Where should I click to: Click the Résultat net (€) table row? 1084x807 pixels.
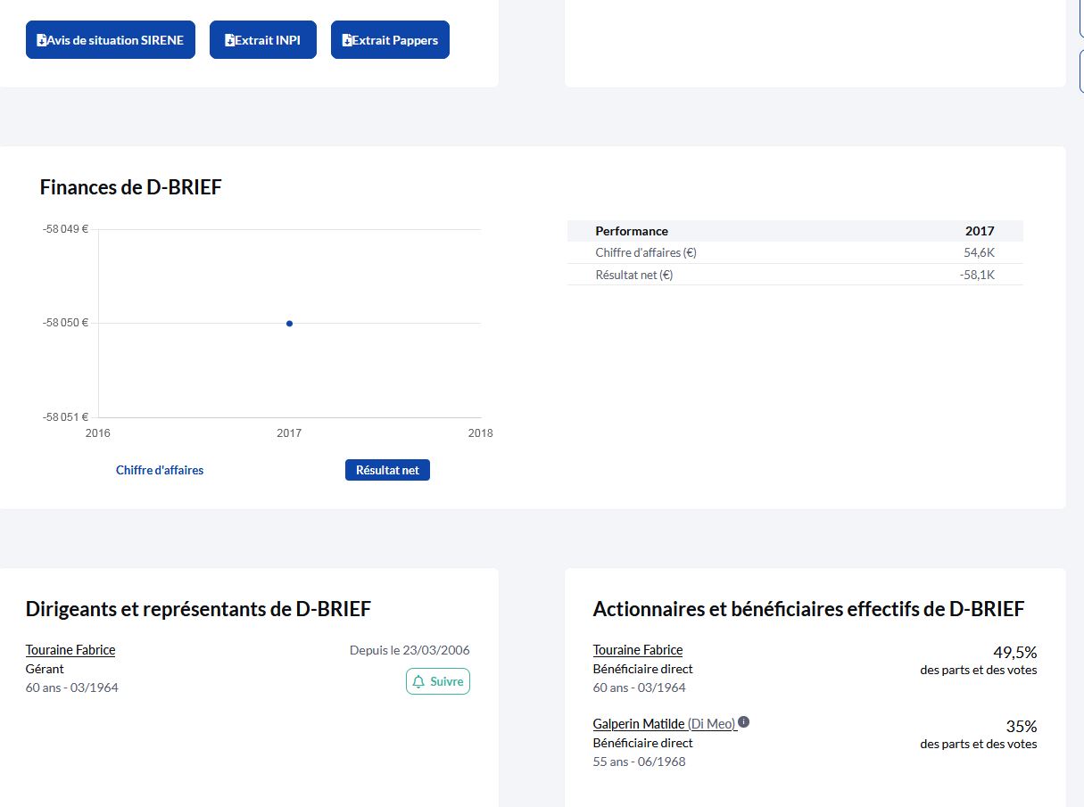coord(794,275)
